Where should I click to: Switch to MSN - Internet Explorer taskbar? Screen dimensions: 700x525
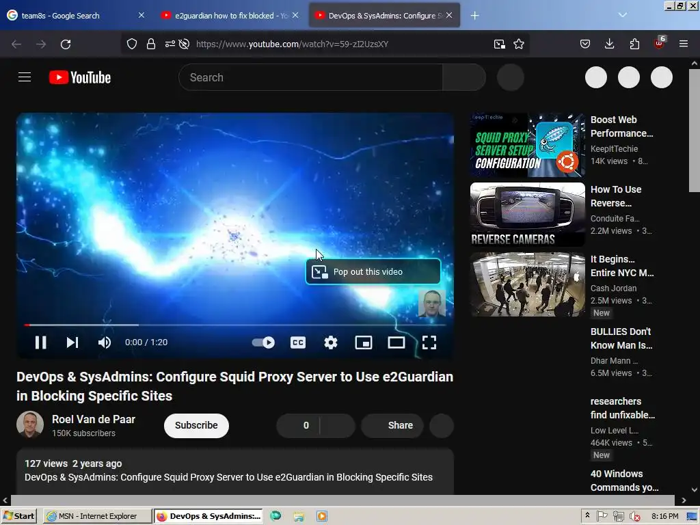point(98,516)
